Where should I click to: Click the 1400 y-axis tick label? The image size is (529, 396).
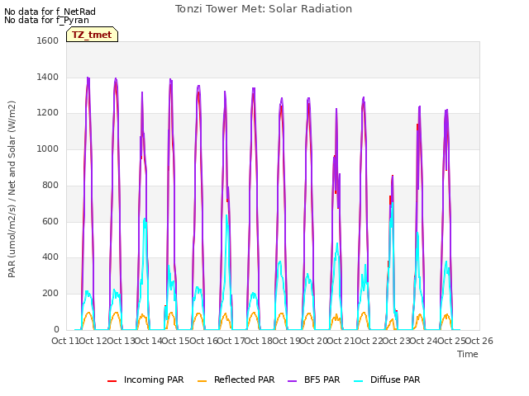pyautogui.click(x=48, y=77)
